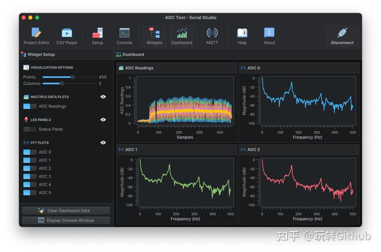Disconnect the serial device

342,36
